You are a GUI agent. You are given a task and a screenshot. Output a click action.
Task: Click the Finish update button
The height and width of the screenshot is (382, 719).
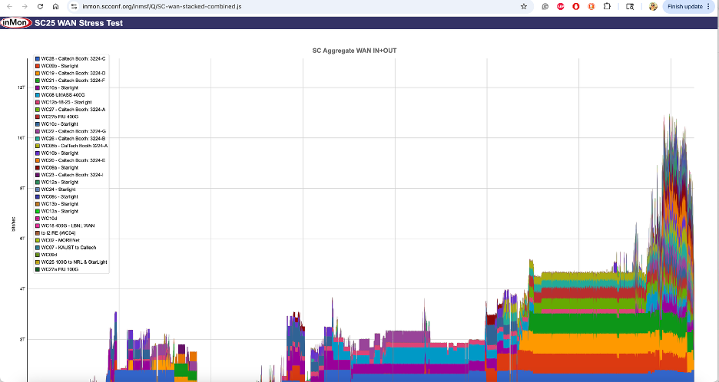tap(684, 6)
